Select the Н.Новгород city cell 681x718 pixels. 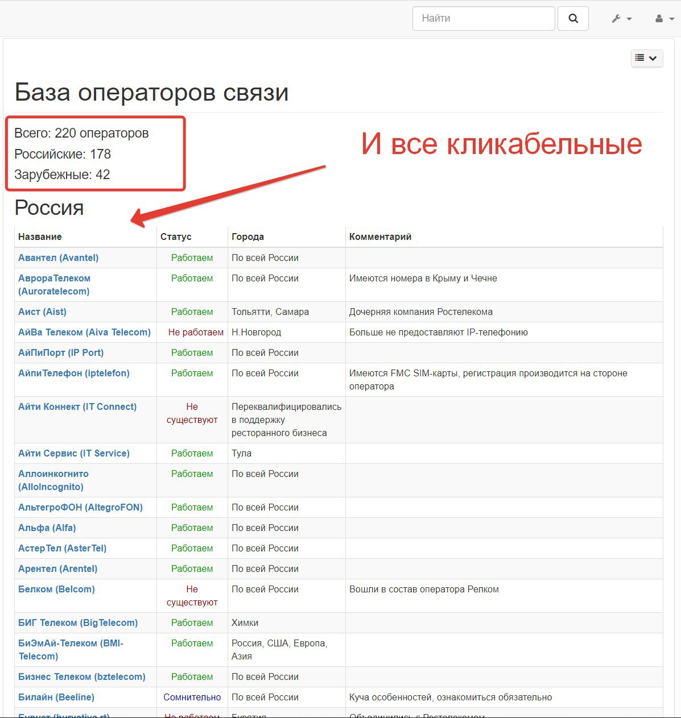point(256,332)
